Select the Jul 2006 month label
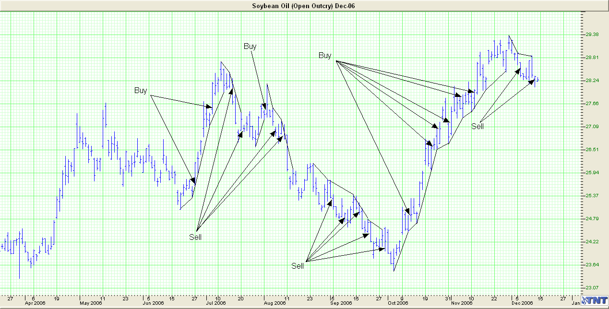This screenshot has width=609, height=309. (216, 303)
